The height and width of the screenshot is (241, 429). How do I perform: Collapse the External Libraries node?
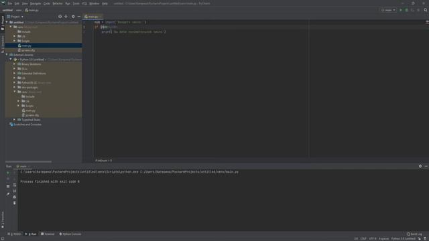click(x=7, y=55)
